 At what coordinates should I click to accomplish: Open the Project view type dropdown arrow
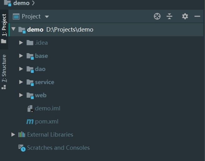pyautogui.click(x=47, y=17)
